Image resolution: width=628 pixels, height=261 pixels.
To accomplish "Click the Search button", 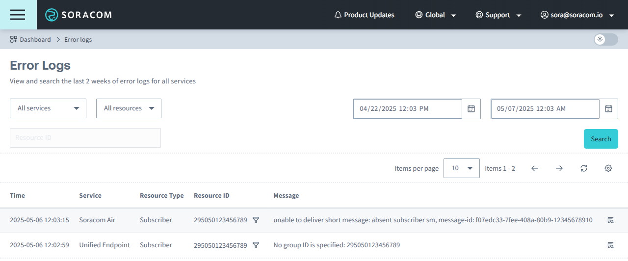I will [x=601, y=139].
